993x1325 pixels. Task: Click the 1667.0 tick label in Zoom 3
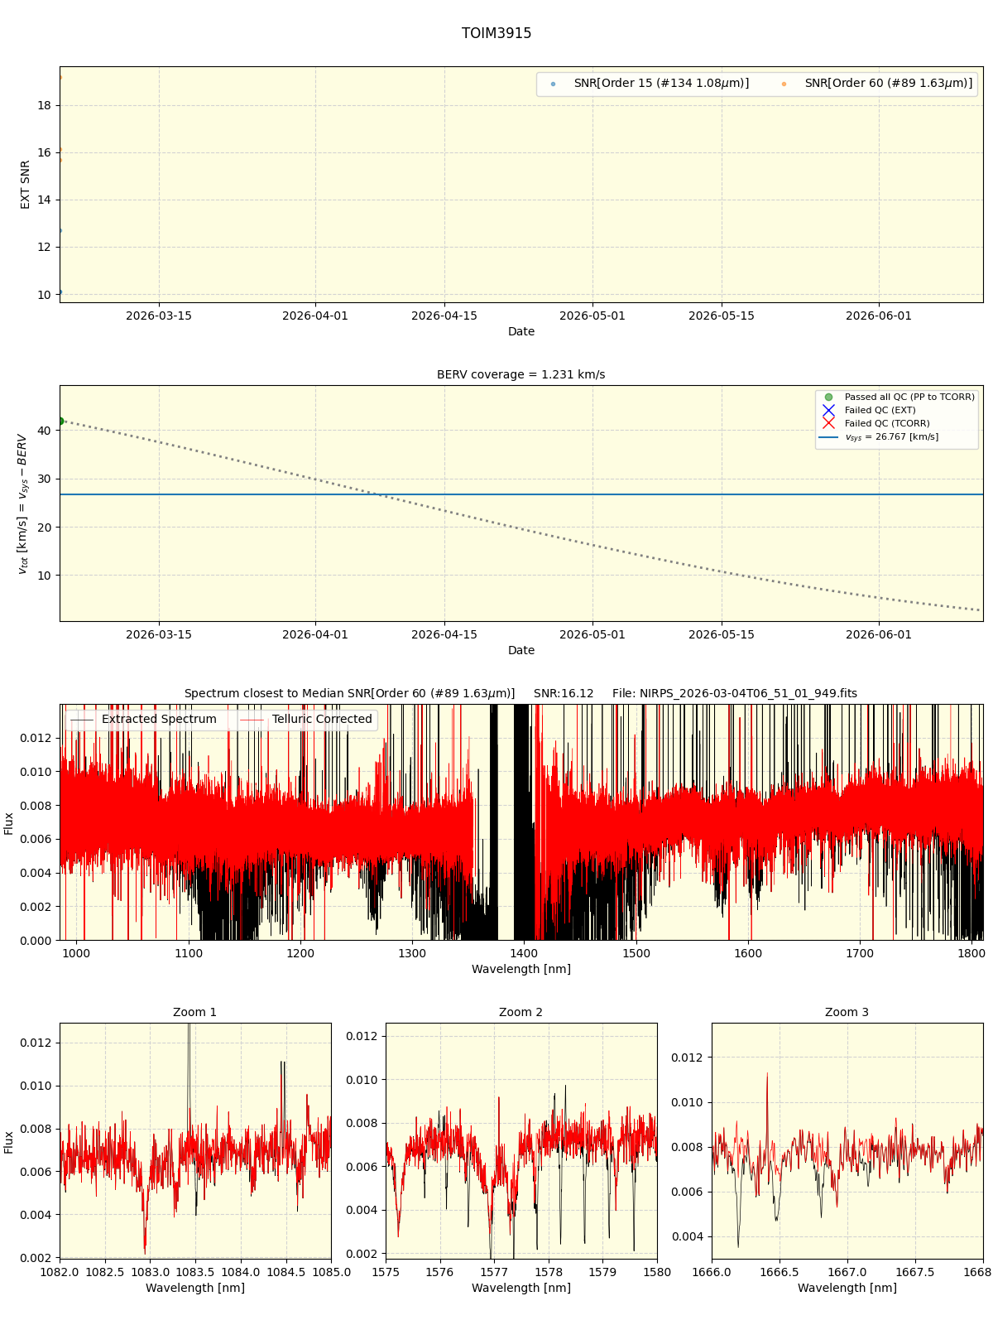pos(847,1272)
